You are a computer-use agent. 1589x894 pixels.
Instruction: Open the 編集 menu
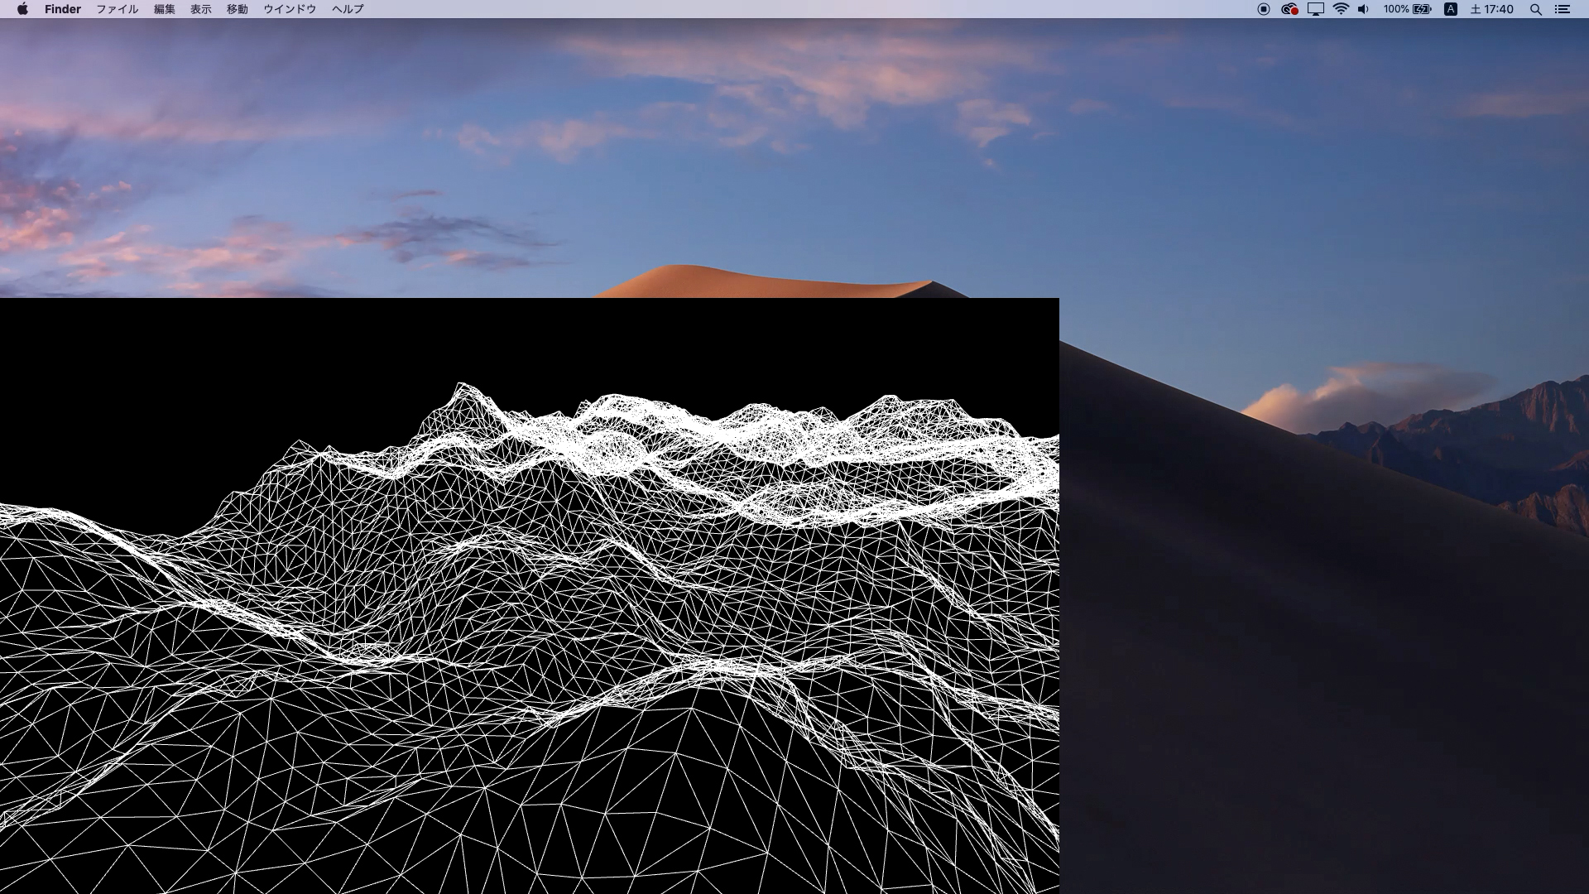[x=164, y=9]
